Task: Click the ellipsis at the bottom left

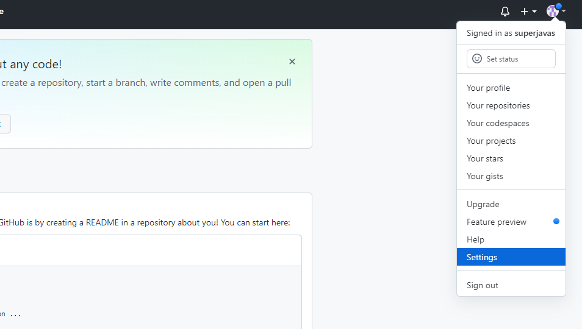Action: pyautogui.click(x=15, y=314)
